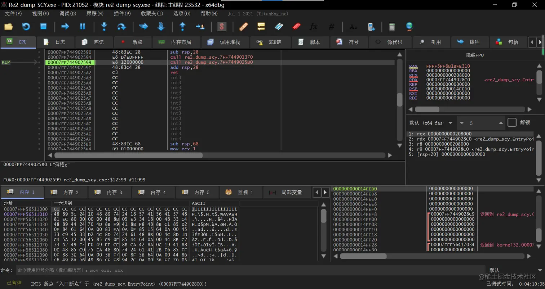Open the 内存 2 dump tab
The height and width of the screenshot is (289, 545).
65,192
